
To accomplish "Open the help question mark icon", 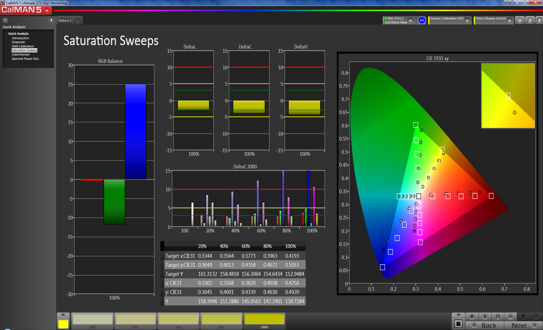I will coord(530,20).
